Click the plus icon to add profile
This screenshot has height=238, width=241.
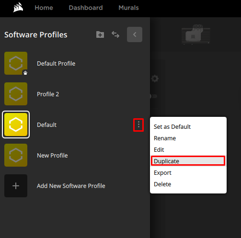pyautogui.click(x=16, y=186)
